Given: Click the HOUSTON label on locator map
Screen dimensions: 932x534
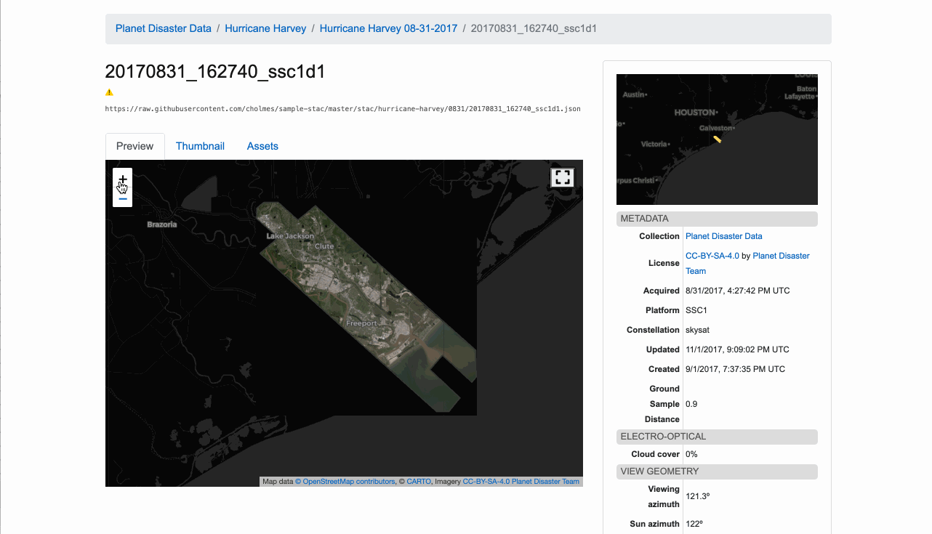Looking at the screenshot, I should (694, 113).
